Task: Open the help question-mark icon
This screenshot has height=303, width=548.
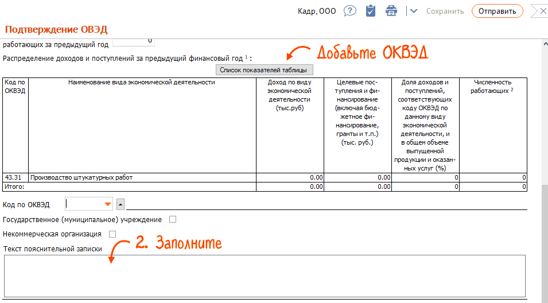Action: coord(350,11)
